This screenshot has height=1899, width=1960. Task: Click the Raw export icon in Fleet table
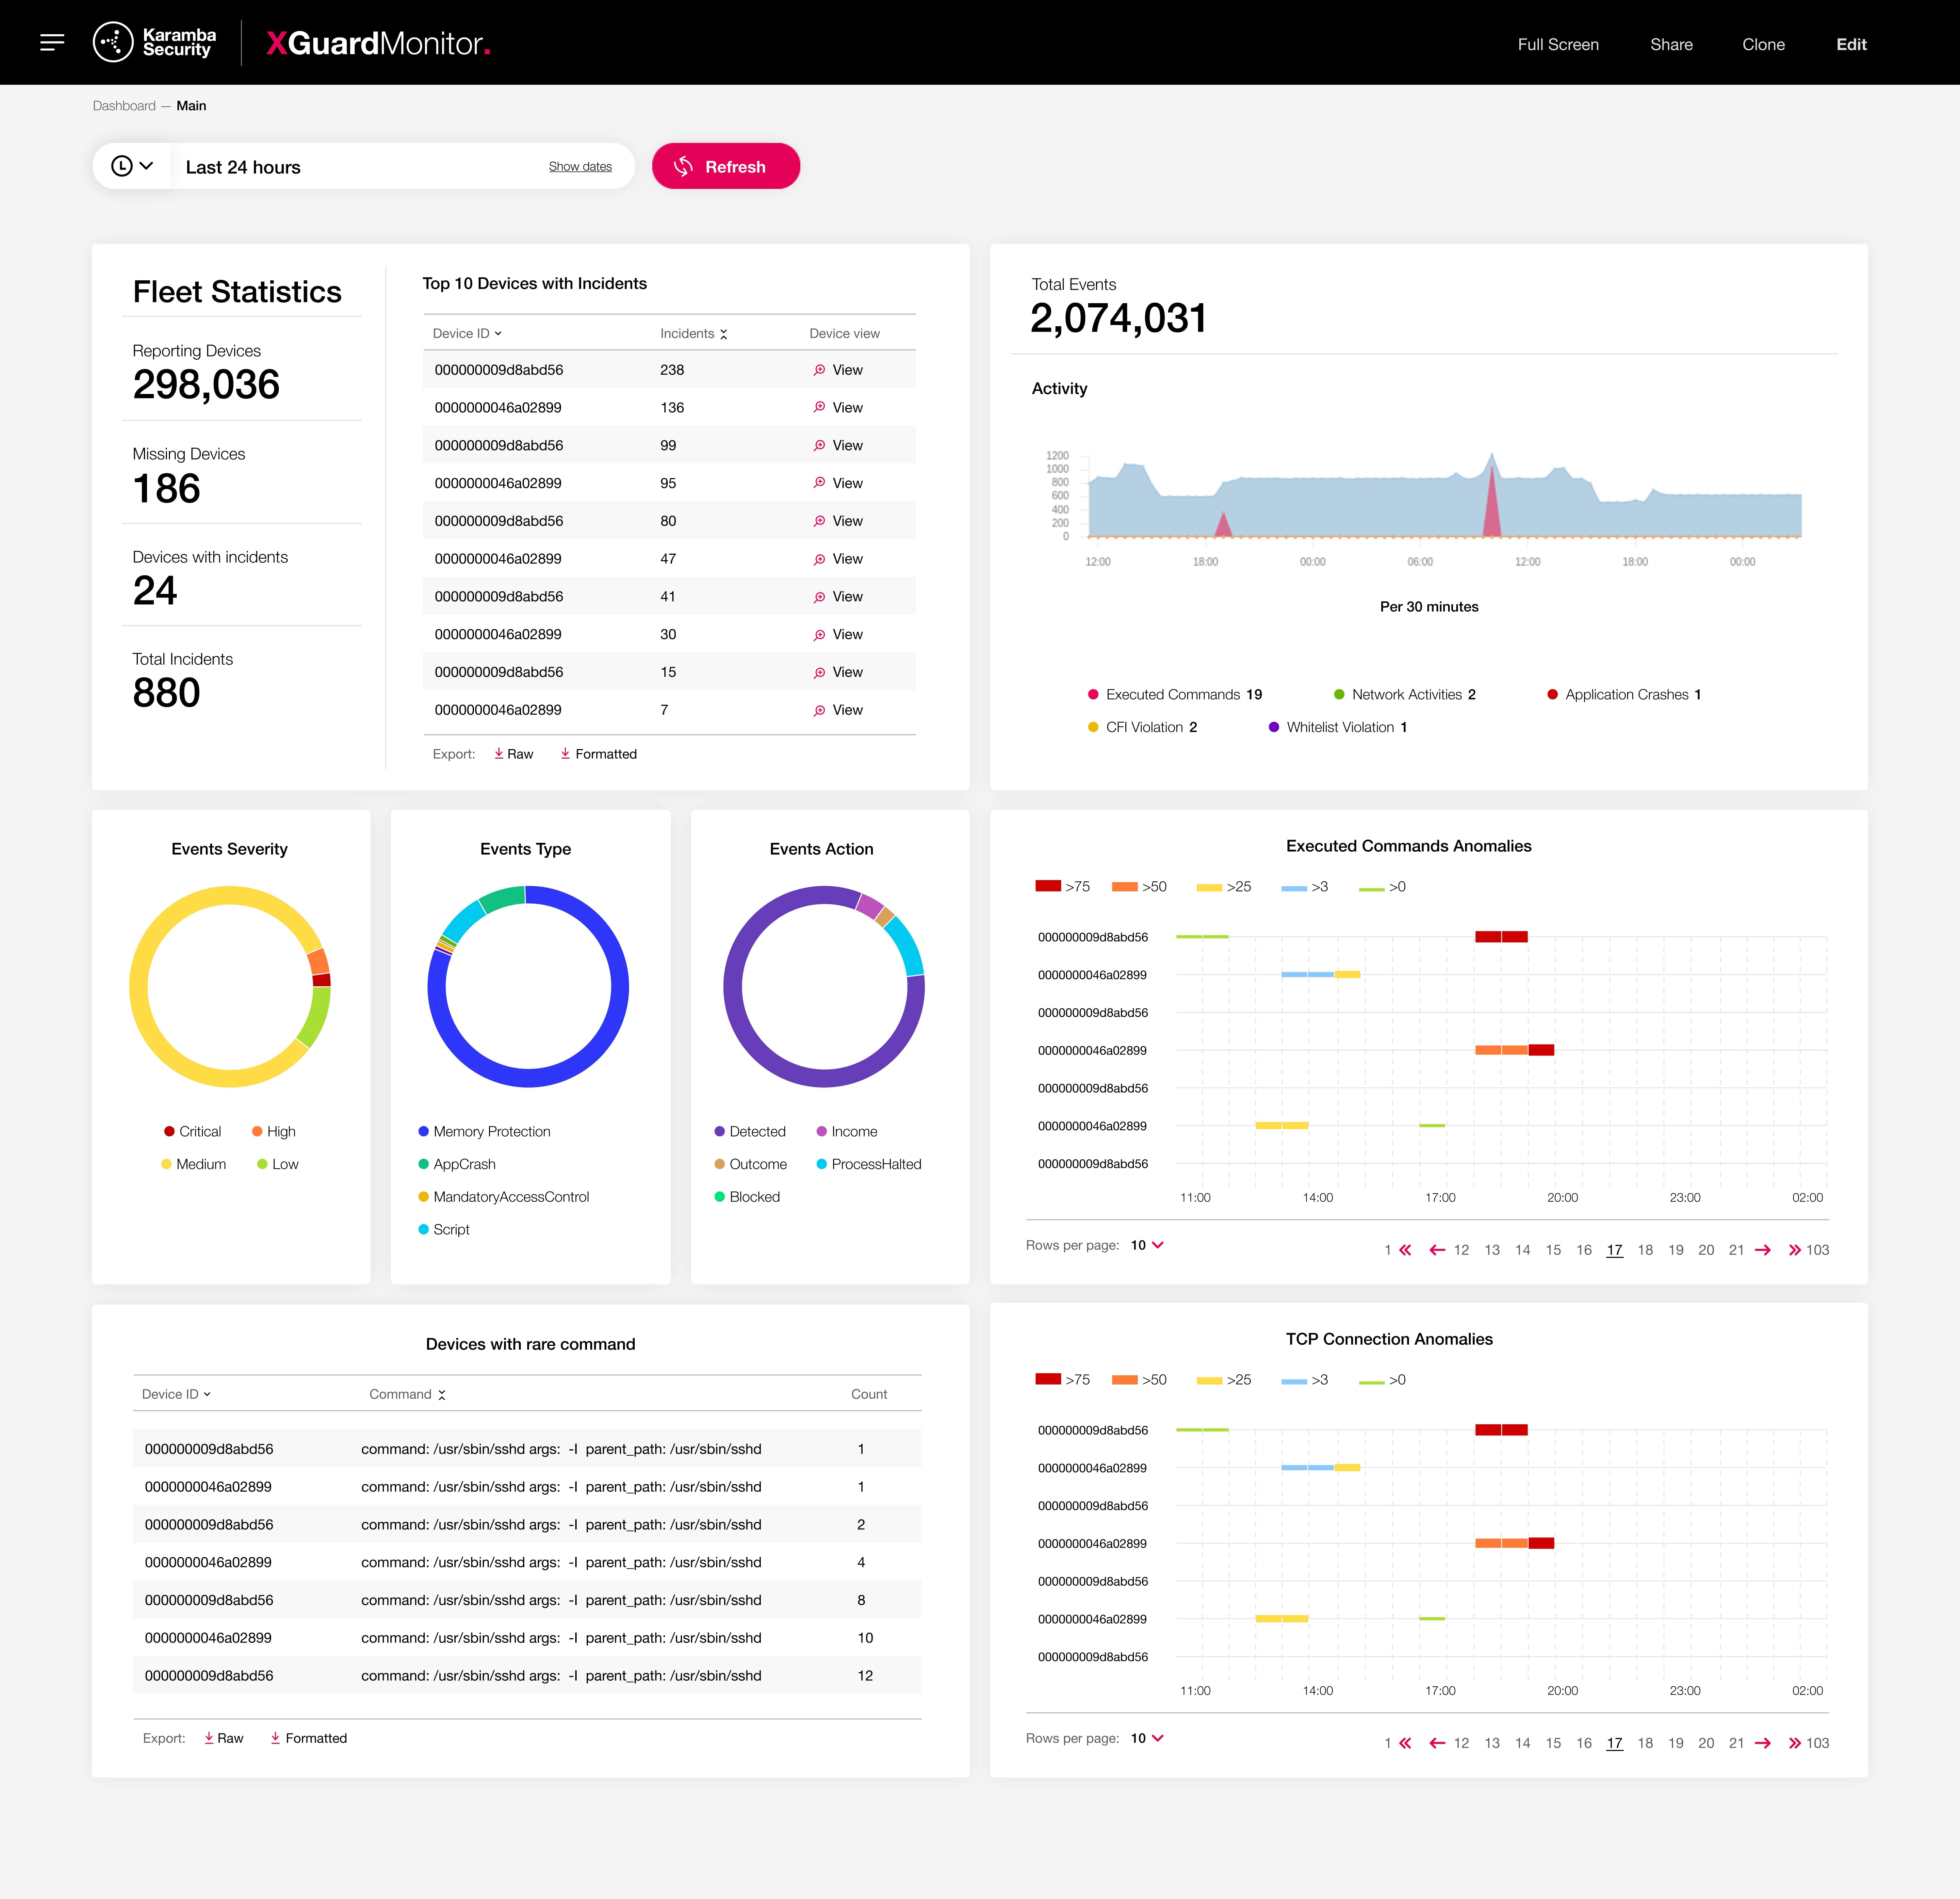504,754
